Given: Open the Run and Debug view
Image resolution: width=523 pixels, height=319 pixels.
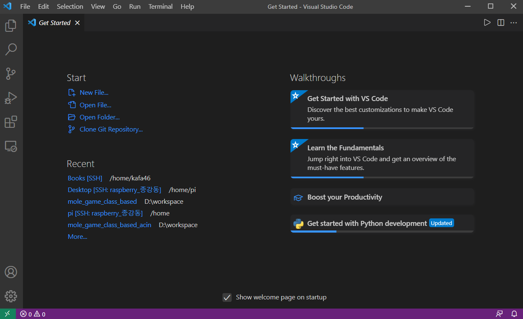Looking at the screenshot, I should point(11,98).
